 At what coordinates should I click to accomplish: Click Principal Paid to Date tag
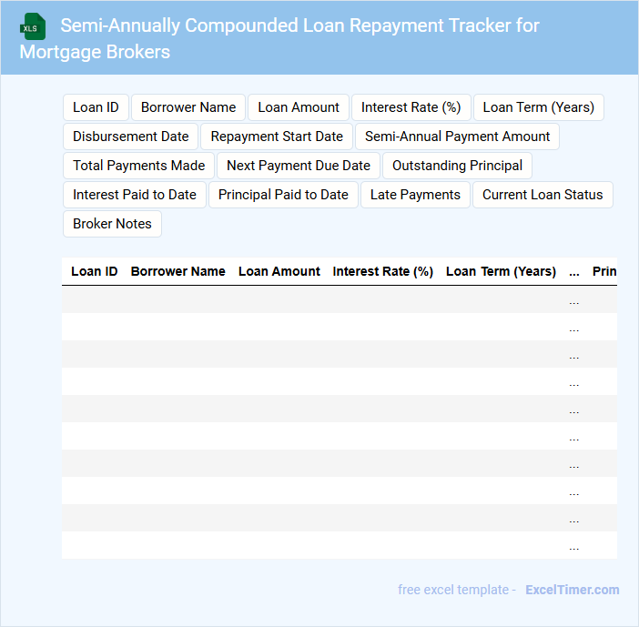(283, 195)
